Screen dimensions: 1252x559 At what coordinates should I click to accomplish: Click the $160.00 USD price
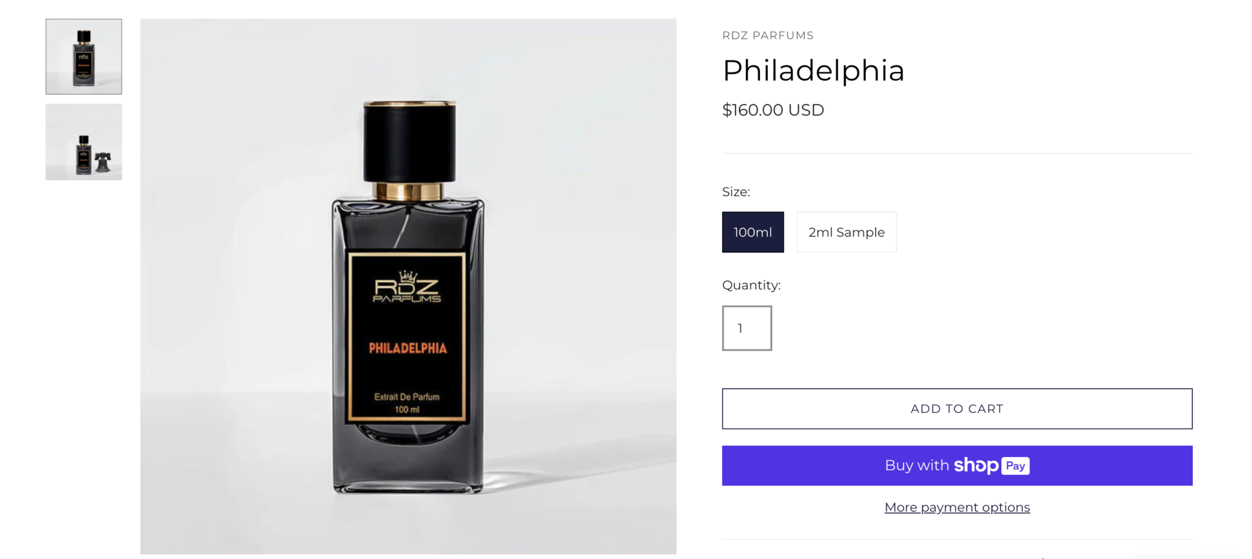click(x=773, y=110)
